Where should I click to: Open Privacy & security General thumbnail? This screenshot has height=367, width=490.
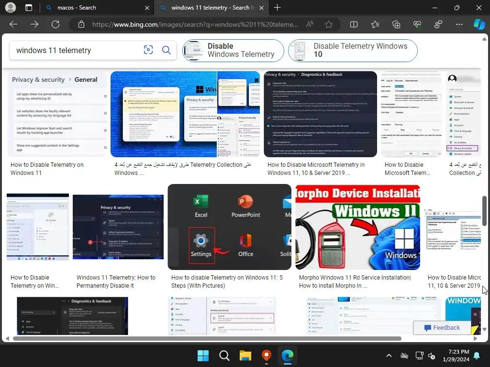tap(57, 114)
